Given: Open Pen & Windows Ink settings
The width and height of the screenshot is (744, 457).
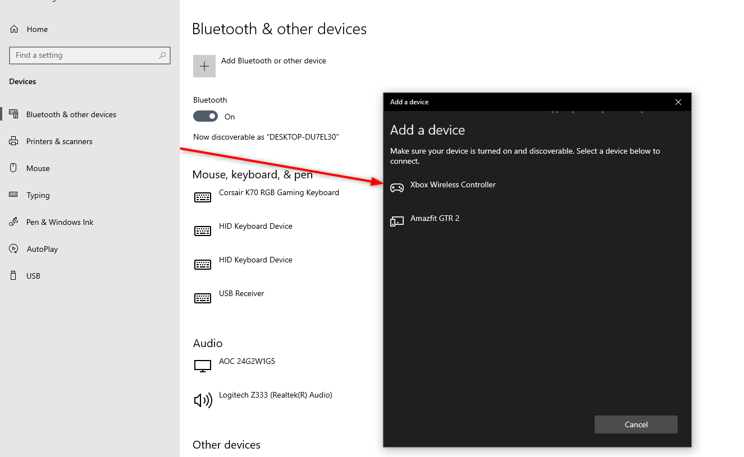Looking at the screenshot, I should tap(60, 222).
